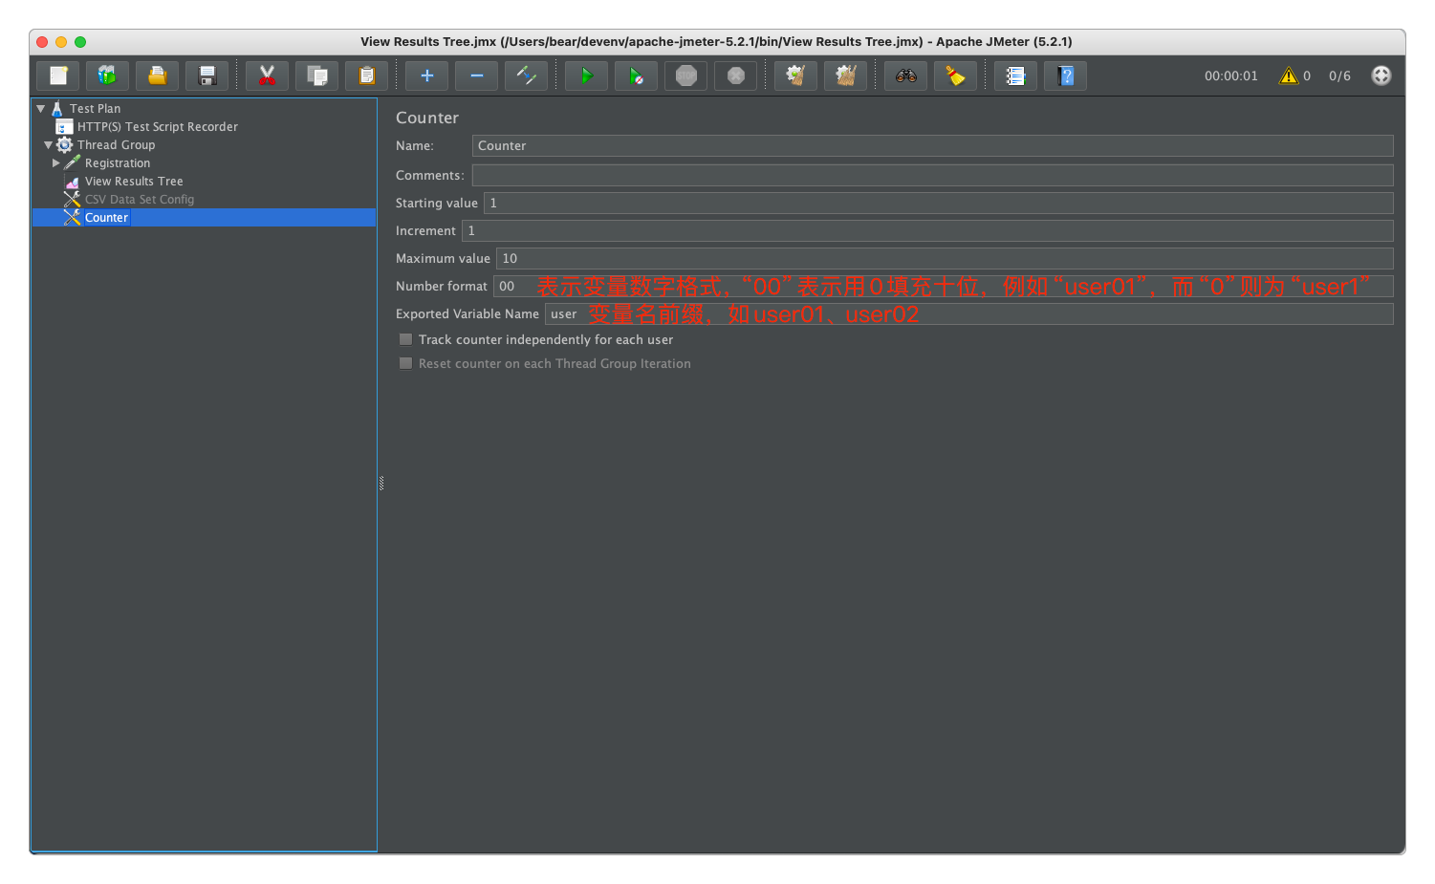Collapse all nodes with the minus icon
Viewport: 1435px width, 884px height.
tap(476, 75)
